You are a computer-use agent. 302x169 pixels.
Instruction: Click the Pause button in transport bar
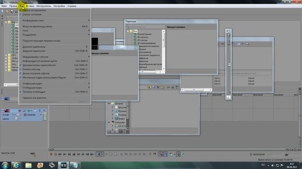click(69, 154)
